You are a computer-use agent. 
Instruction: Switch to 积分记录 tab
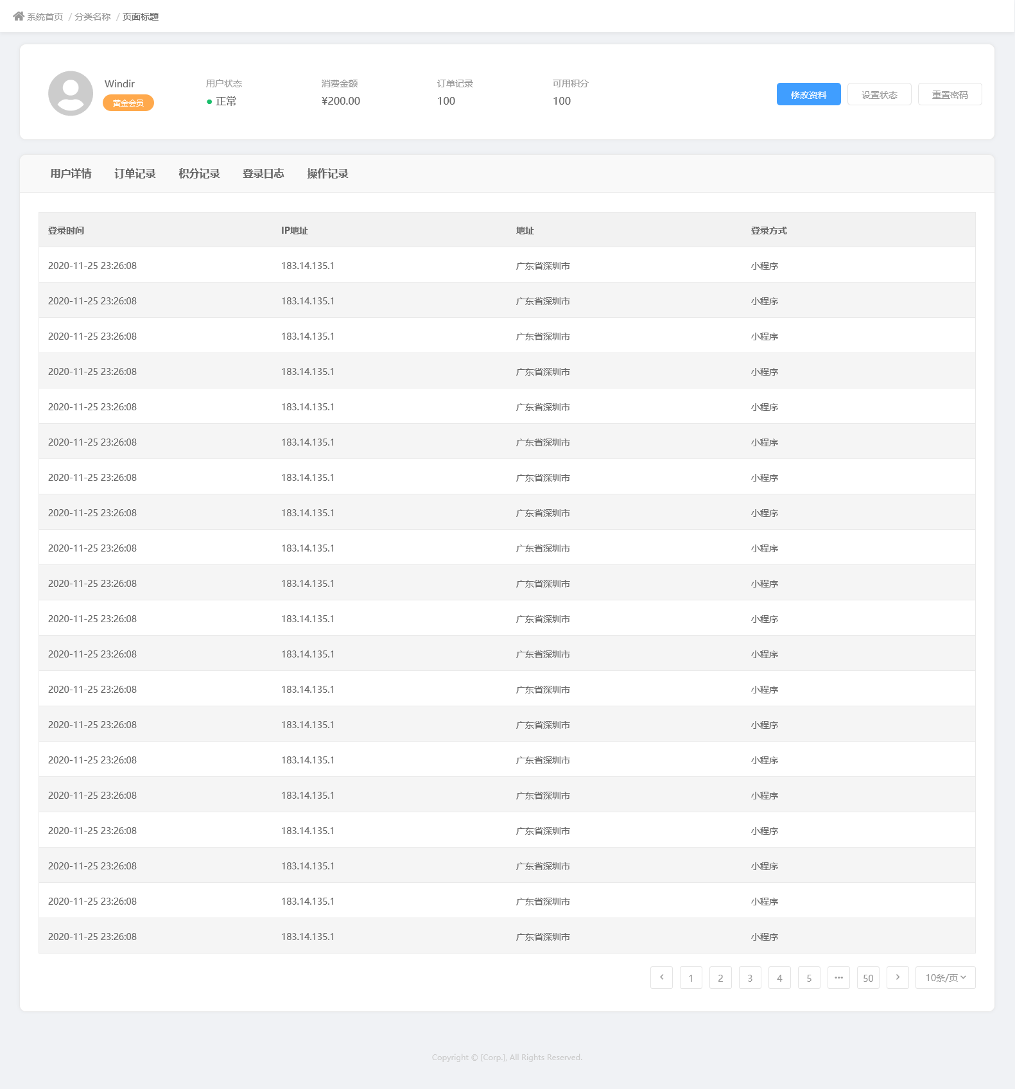point(199,173)
